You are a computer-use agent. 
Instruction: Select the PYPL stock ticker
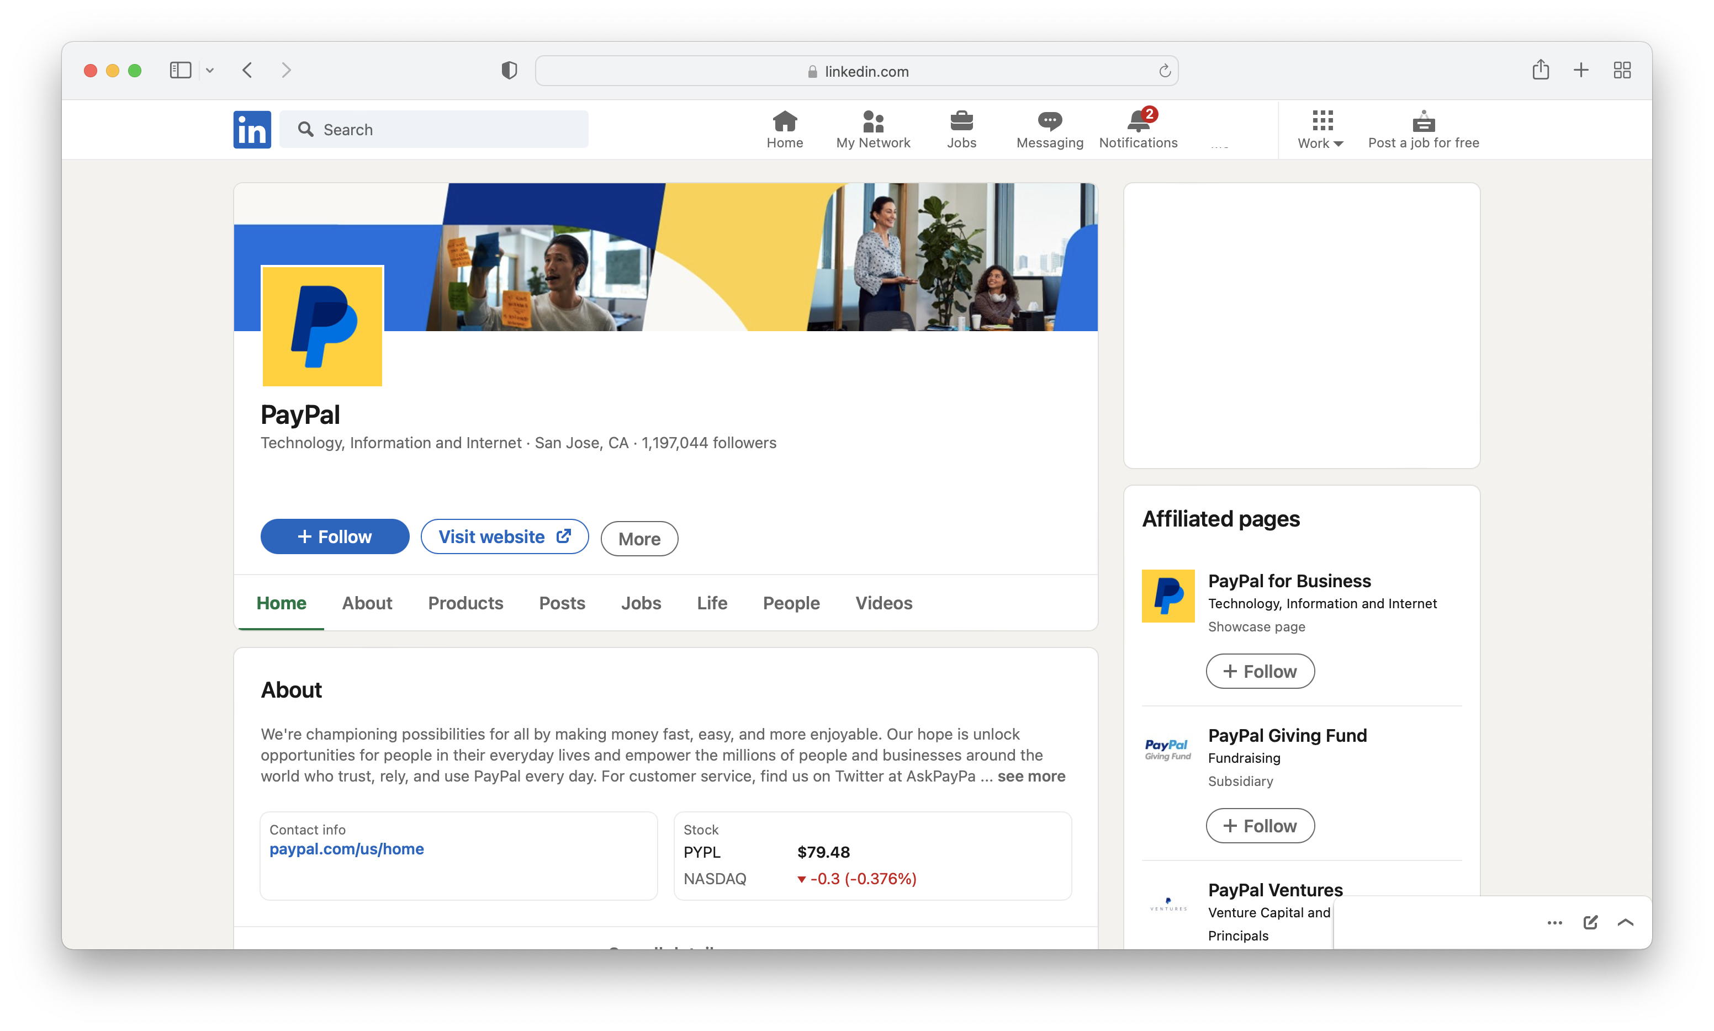point(702,852)
